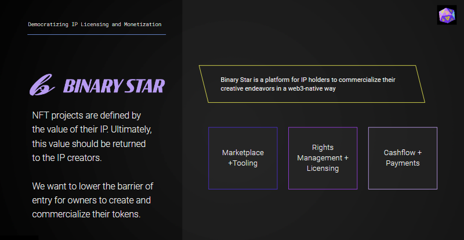Screen dimensions: 464x240
Task: Click the text 'the value of their IP. Ultimately,'
Action: coord(92,130)
